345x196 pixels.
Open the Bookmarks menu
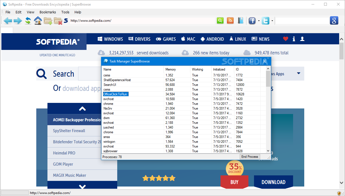pyautogui.click(x=48, y=12)
